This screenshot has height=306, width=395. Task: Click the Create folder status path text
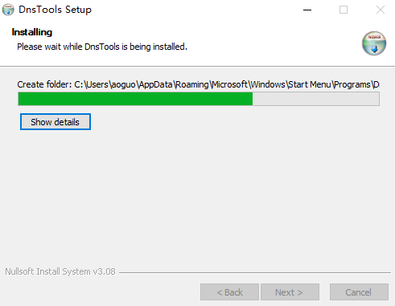tap(198, 84)
